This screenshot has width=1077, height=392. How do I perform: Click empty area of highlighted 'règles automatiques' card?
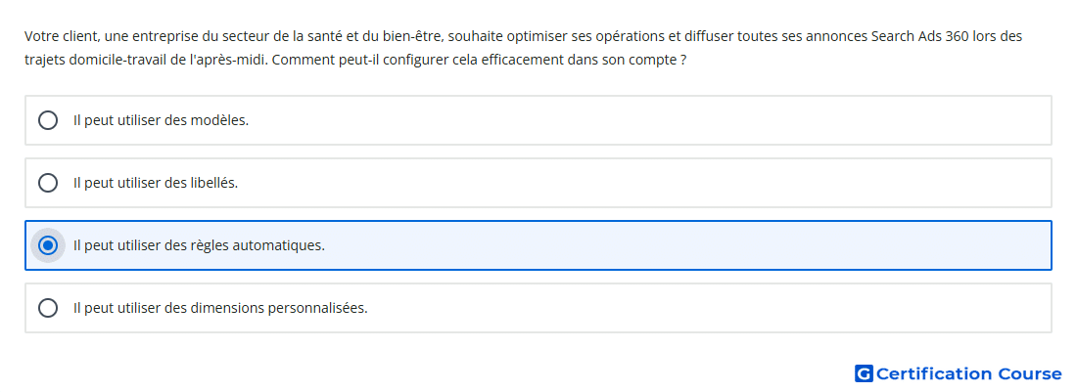tap(687, 245)
